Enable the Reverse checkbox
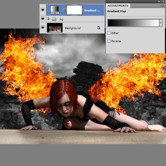This screenshot has width=166, height=166. 109,41
